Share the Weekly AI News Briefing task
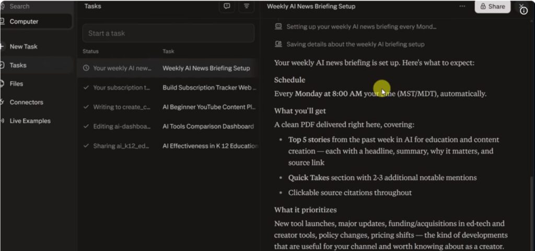 coord(492,6)
